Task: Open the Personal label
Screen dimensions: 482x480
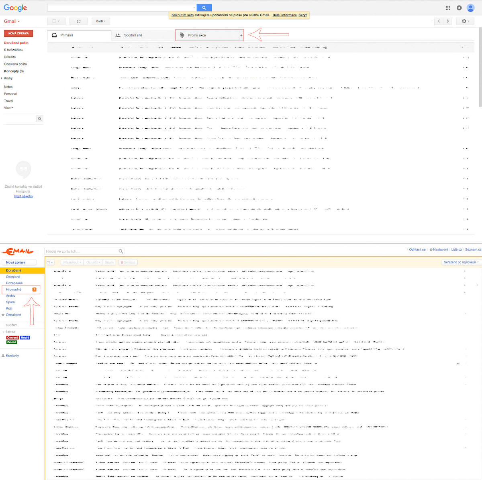Action: coord(10,94)
